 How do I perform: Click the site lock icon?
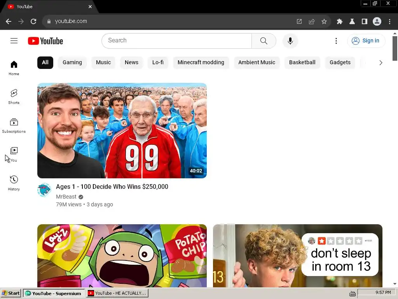tap(49, 21)
